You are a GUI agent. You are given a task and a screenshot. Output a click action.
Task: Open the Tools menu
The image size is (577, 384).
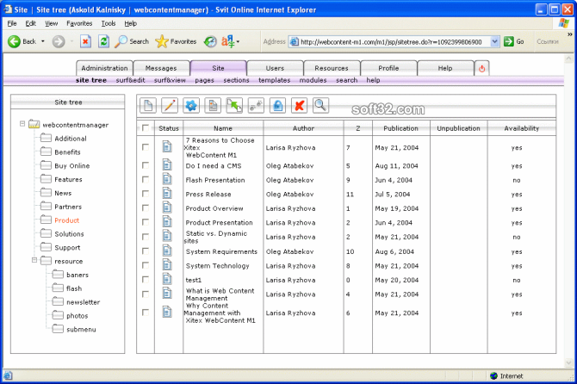(109, 23)
